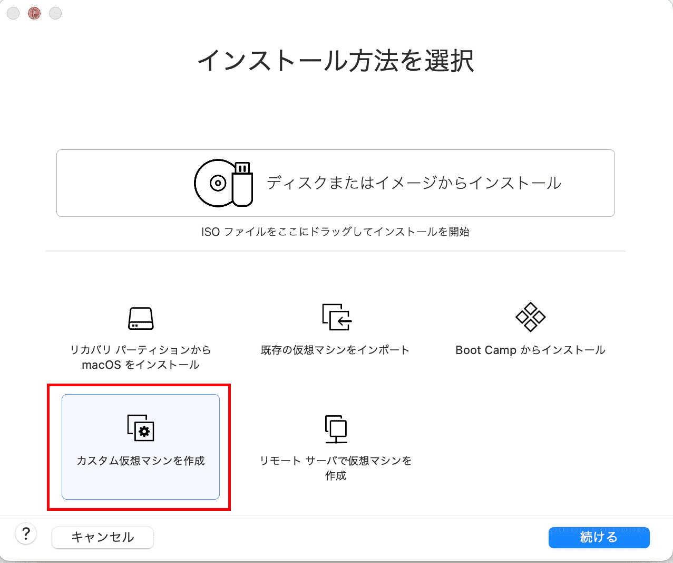Click the custom virtual machine gear icon
Viewport: 673px width, 563px height.
141,427
